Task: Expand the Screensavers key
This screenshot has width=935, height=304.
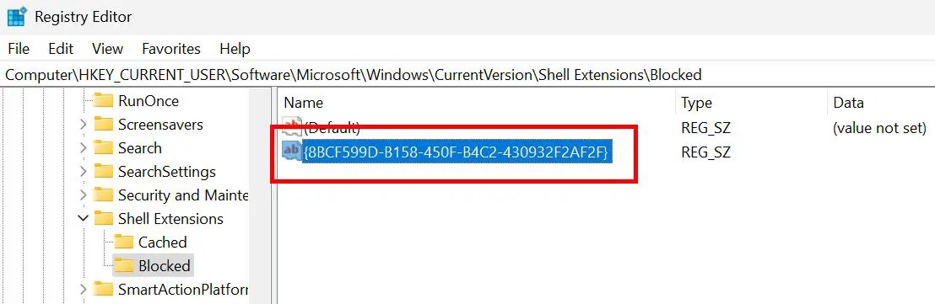Action: point(84,125)
